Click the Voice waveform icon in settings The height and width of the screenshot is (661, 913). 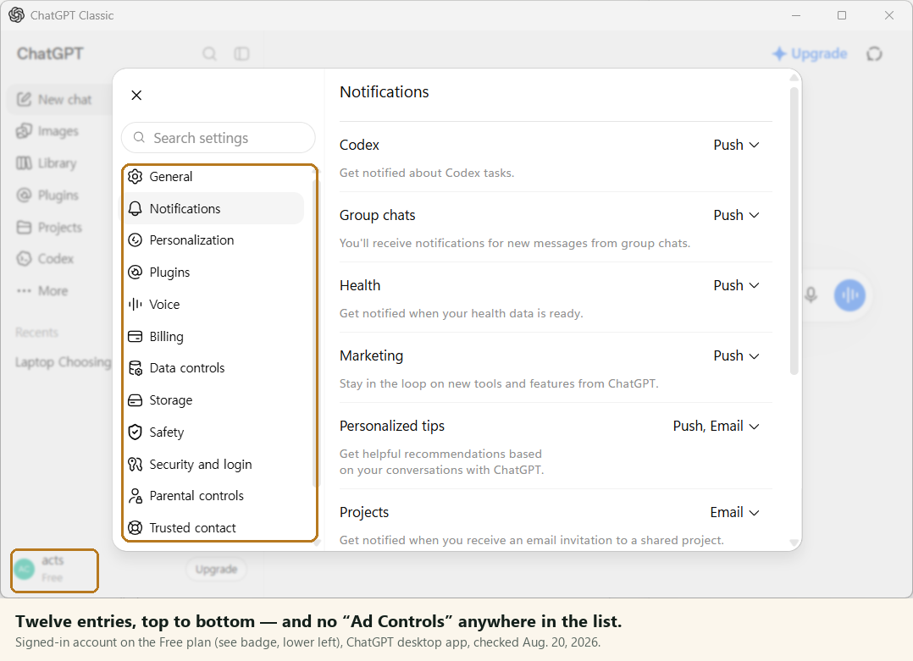(136, 305)
